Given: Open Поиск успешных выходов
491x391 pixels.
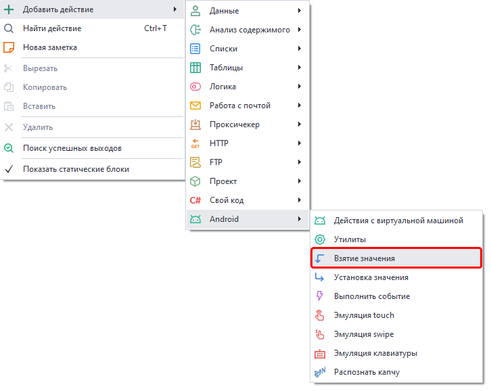Looking at the screenshot, I should pos(72,148).
